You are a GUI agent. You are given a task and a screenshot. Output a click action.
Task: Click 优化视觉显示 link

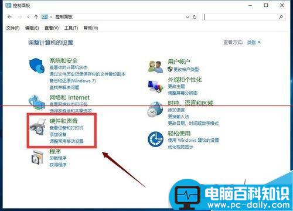[180, 147]
